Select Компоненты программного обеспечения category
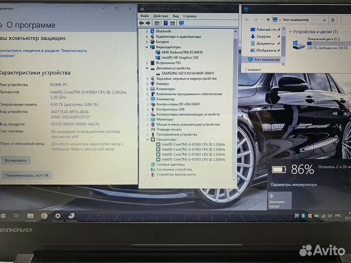The image size is (351, 263). click(189, 94)
